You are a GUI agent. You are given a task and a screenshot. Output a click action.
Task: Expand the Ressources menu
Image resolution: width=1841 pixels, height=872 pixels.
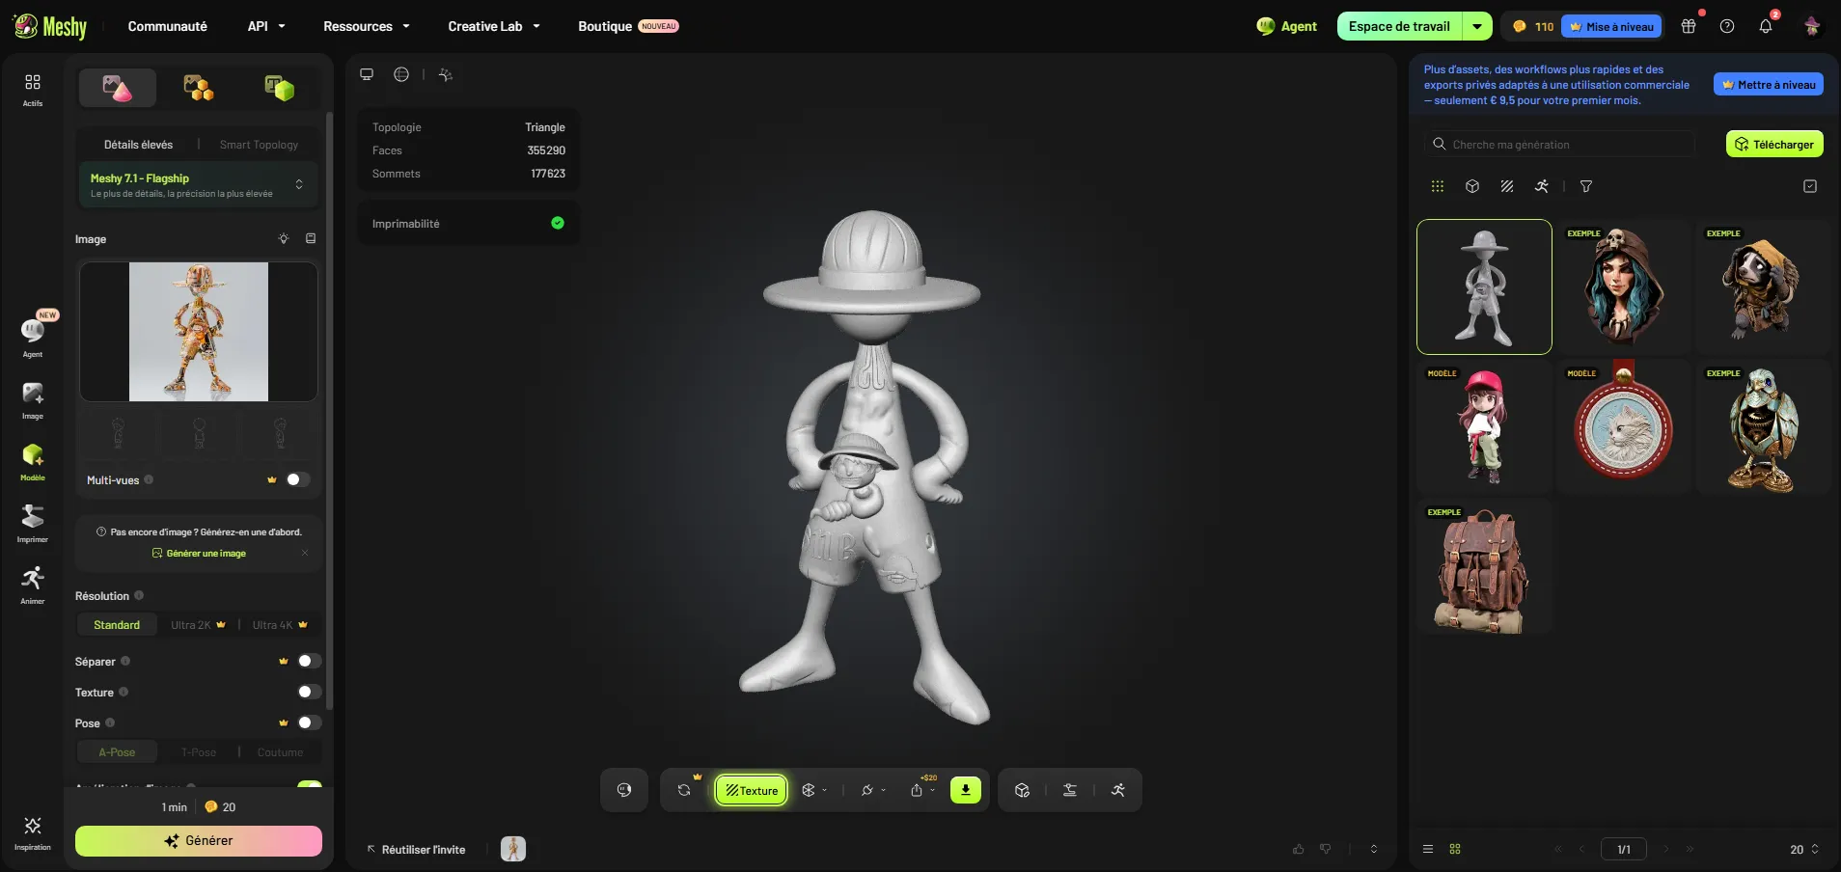pos(366,26)
